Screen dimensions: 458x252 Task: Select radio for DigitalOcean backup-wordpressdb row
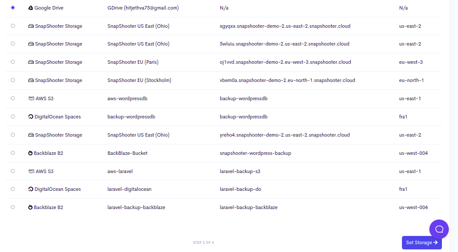(x=13, y=116)
